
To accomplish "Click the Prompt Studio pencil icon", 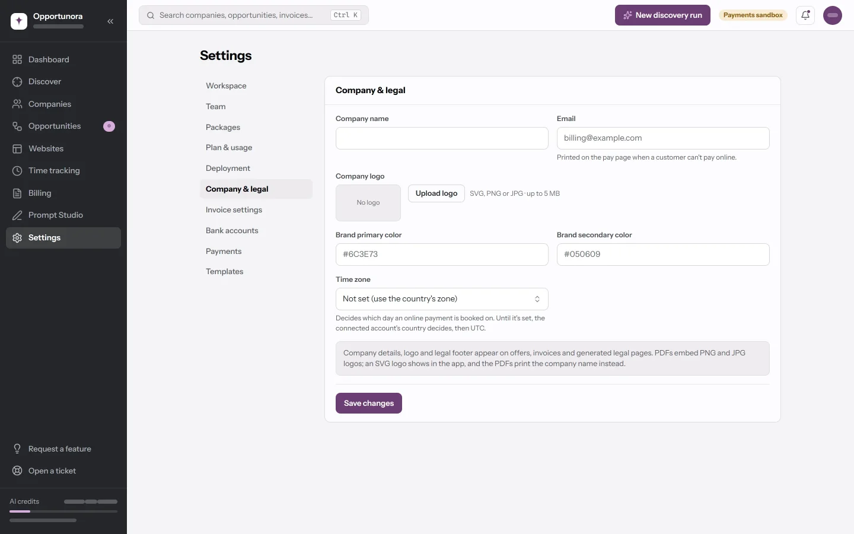I will click(x=17, y=215).
